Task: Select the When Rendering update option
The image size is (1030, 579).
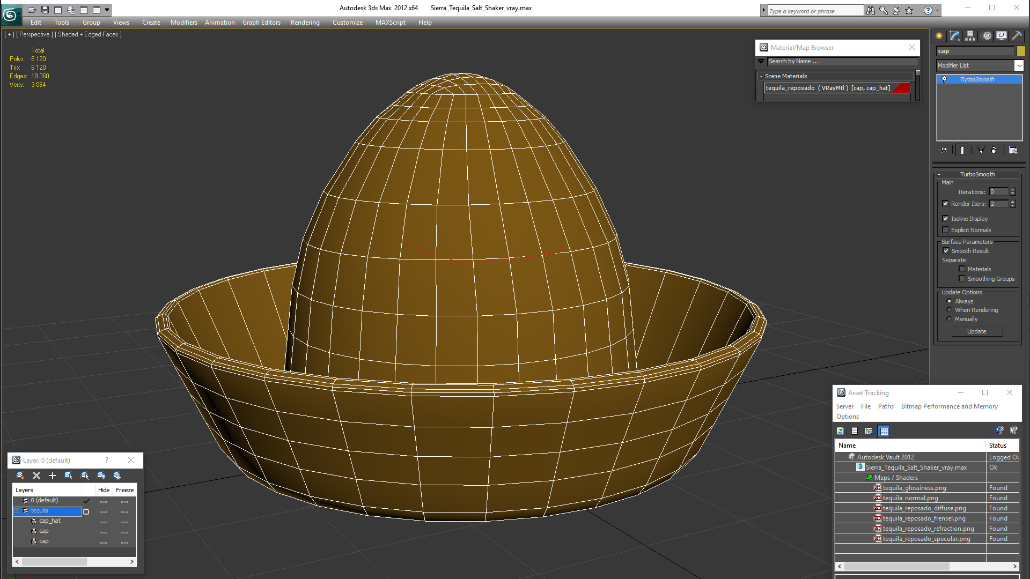Action: (x=949, y=310)
